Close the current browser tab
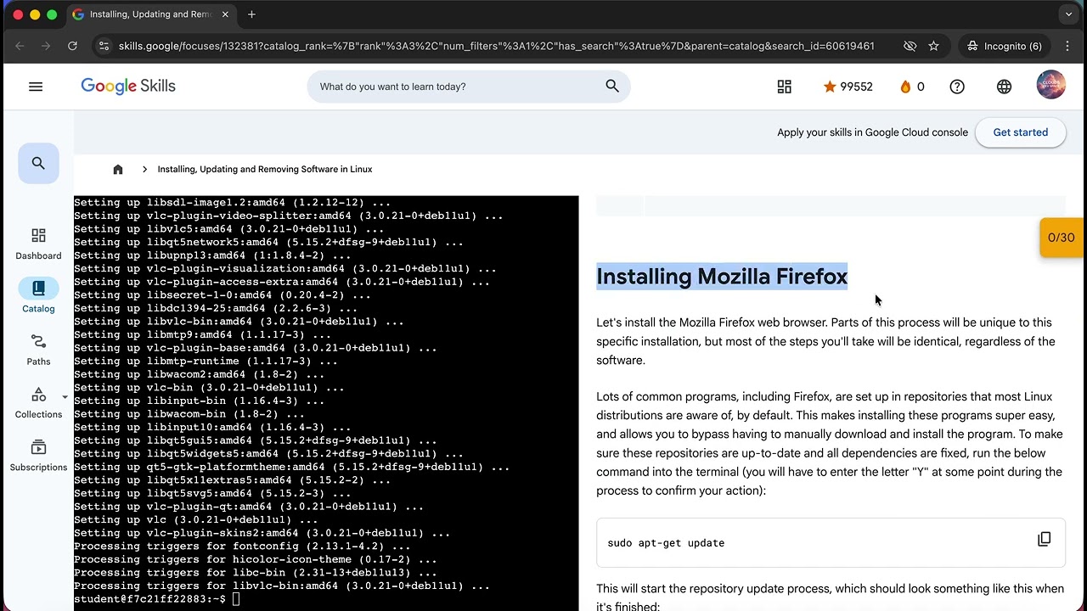The height and width of the screenshot is (611, 1087). pyautogui.click(x=225, y=14)
